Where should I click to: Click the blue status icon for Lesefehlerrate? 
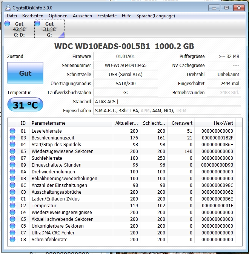[12, 131]
